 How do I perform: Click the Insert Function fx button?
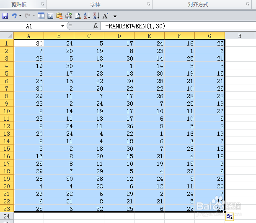click(x=96, y=26)
